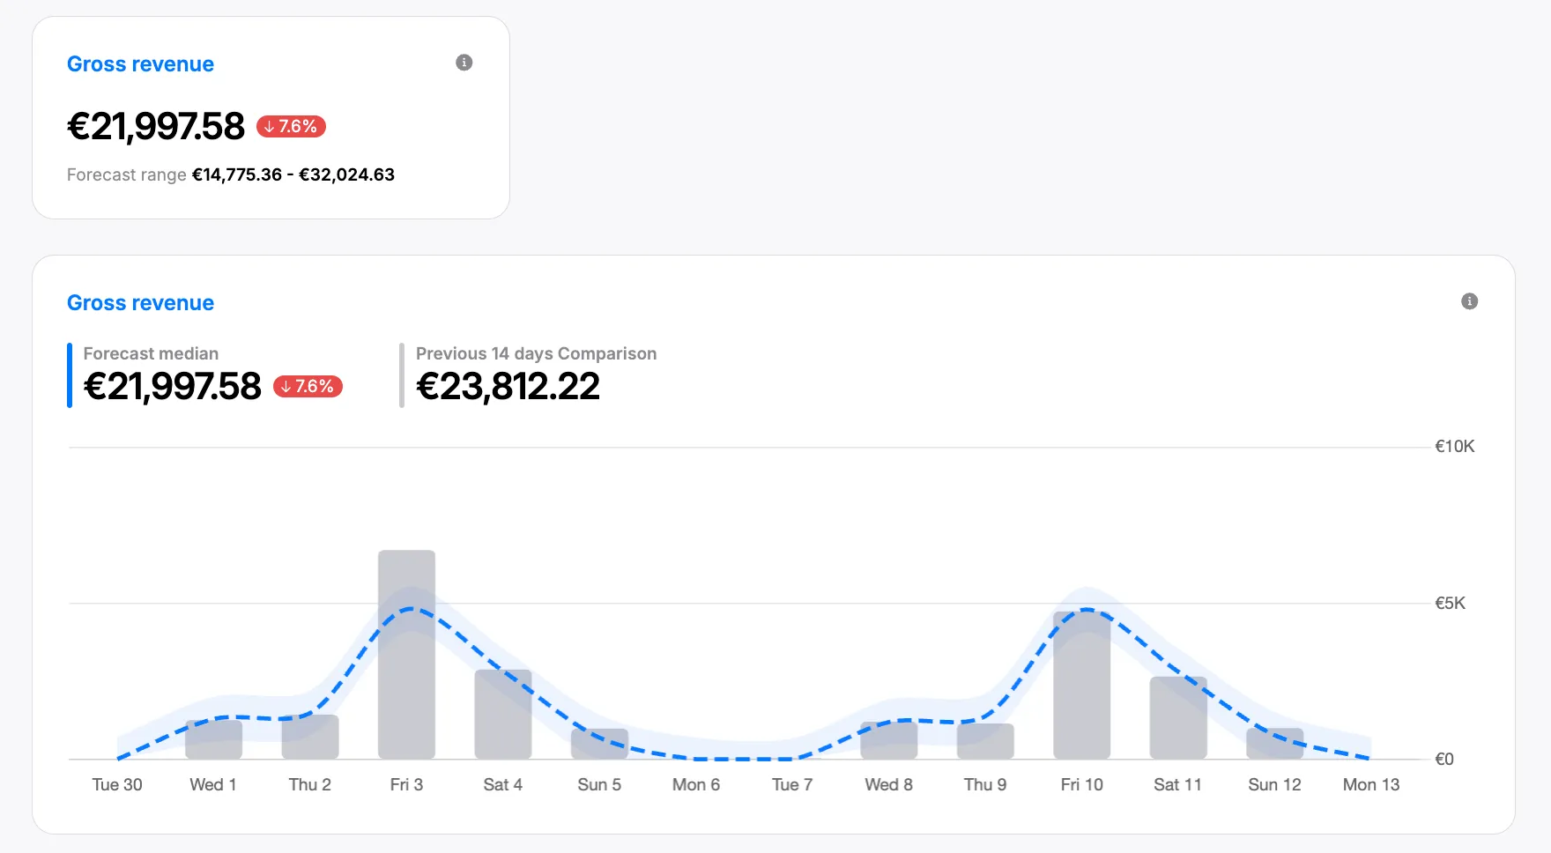Click the gray bar for Sat 4

click(x=503, y=714)
